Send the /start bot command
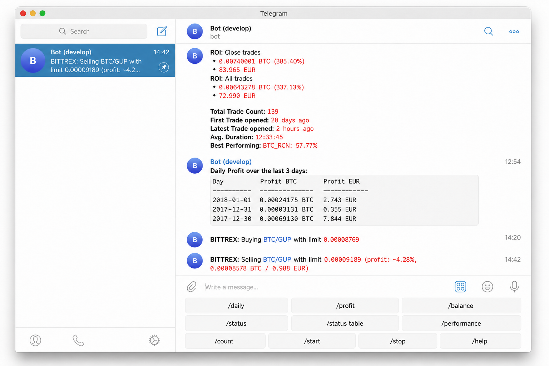 click(x=312, y=341)
